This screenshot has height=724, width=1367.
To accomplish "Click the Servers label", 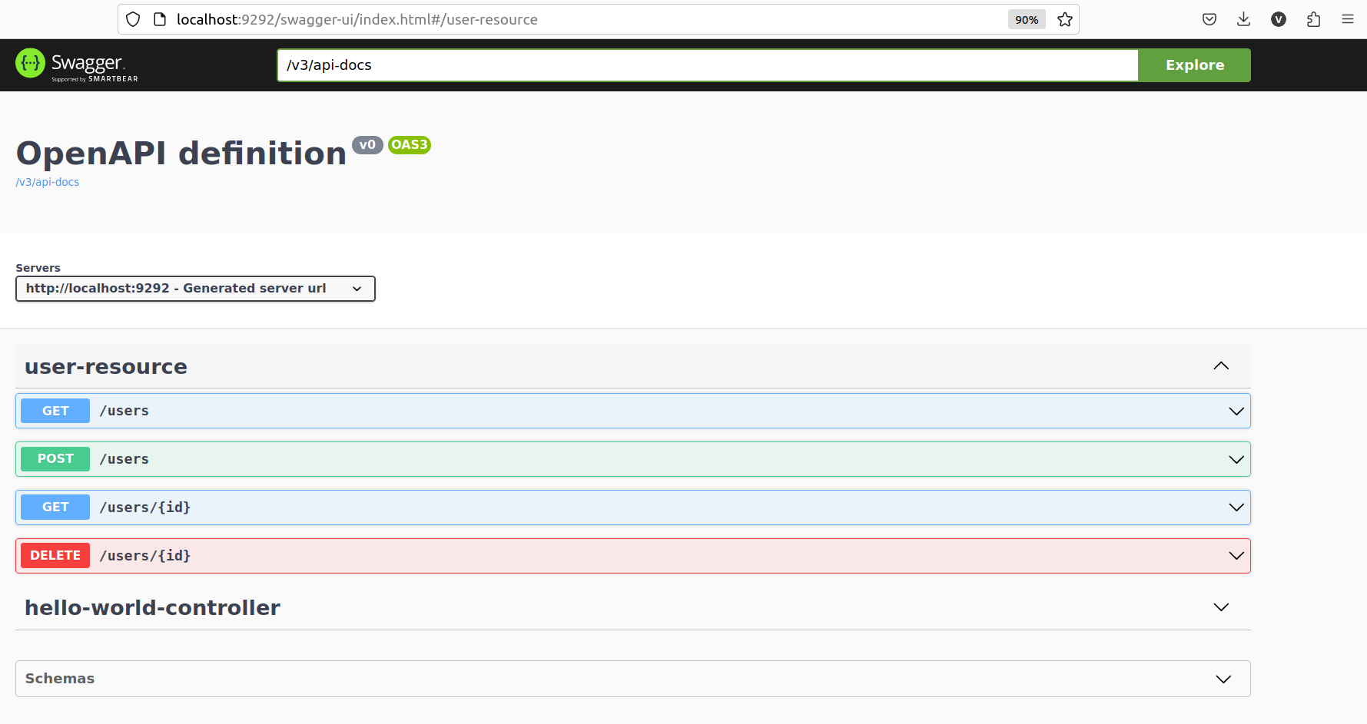I will [38, 268].
